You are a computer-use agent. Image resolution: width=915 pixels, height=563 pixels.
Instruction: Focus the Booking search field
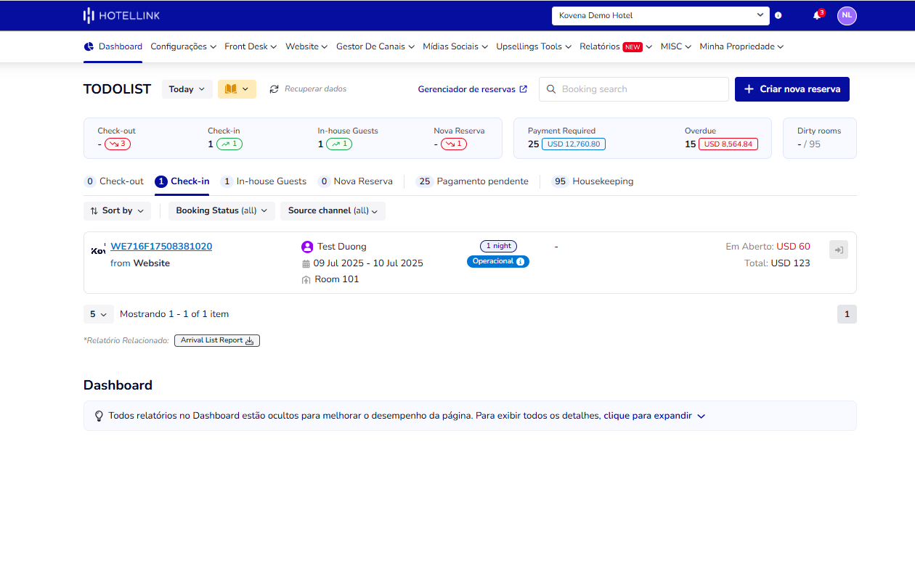634,89
